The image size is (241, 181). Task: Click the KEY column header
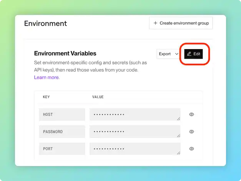pos(46,97)
